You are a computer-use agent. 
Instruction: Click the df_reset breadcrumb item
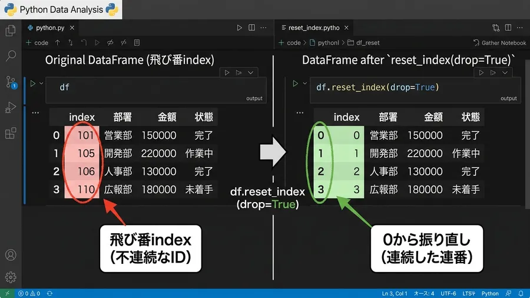(364, 42)
